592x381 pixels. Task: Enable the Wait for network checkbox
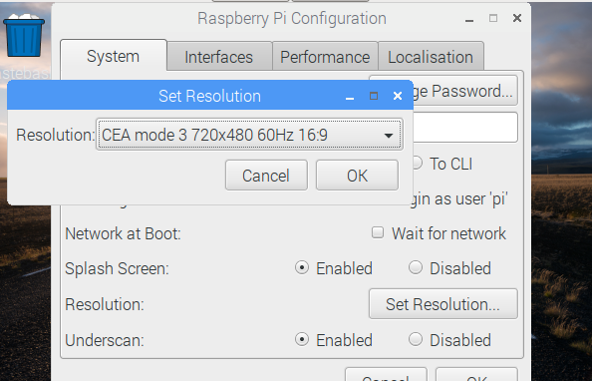[378, 232]
